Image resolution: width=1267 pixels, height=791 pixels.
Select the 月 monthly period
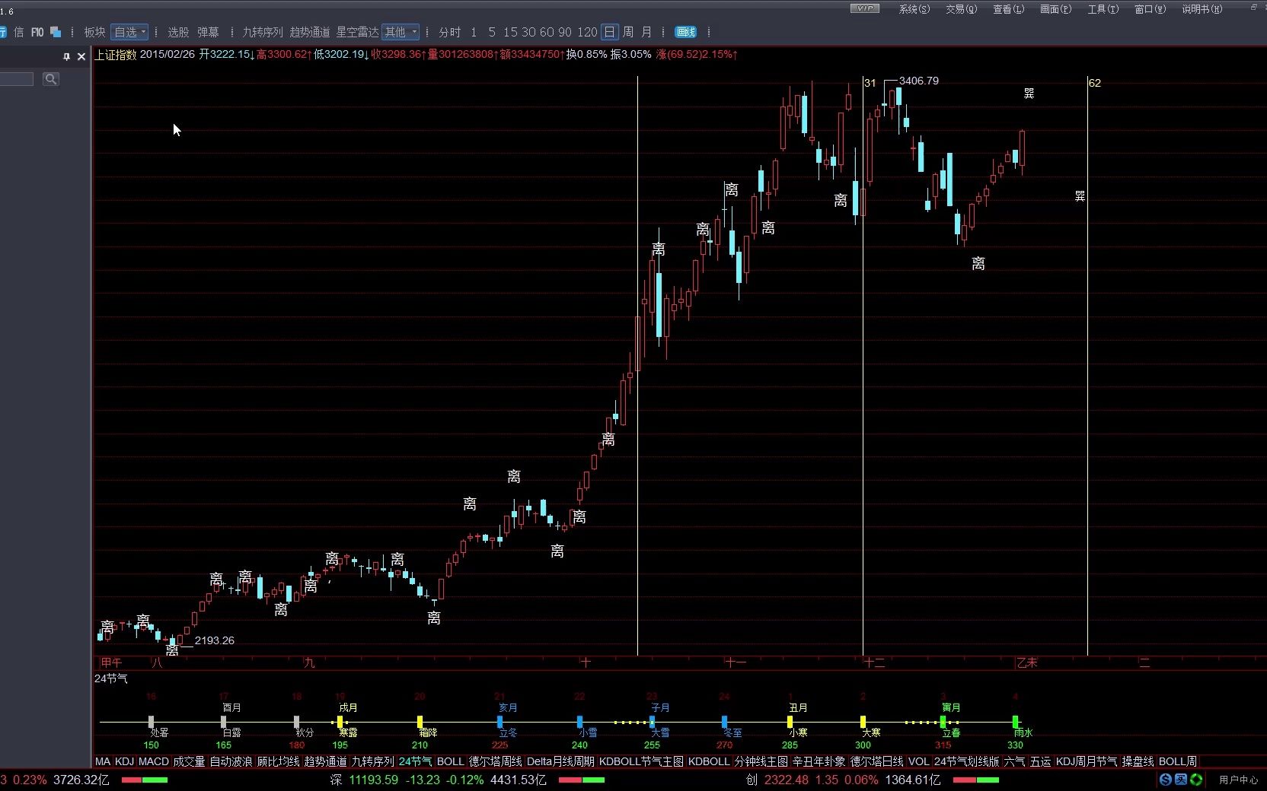(646, 32)
